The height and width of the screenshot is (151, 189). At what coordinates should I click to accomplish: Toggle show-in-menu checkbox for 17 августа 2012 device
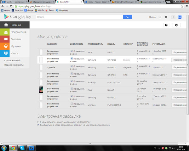[72, 96]
